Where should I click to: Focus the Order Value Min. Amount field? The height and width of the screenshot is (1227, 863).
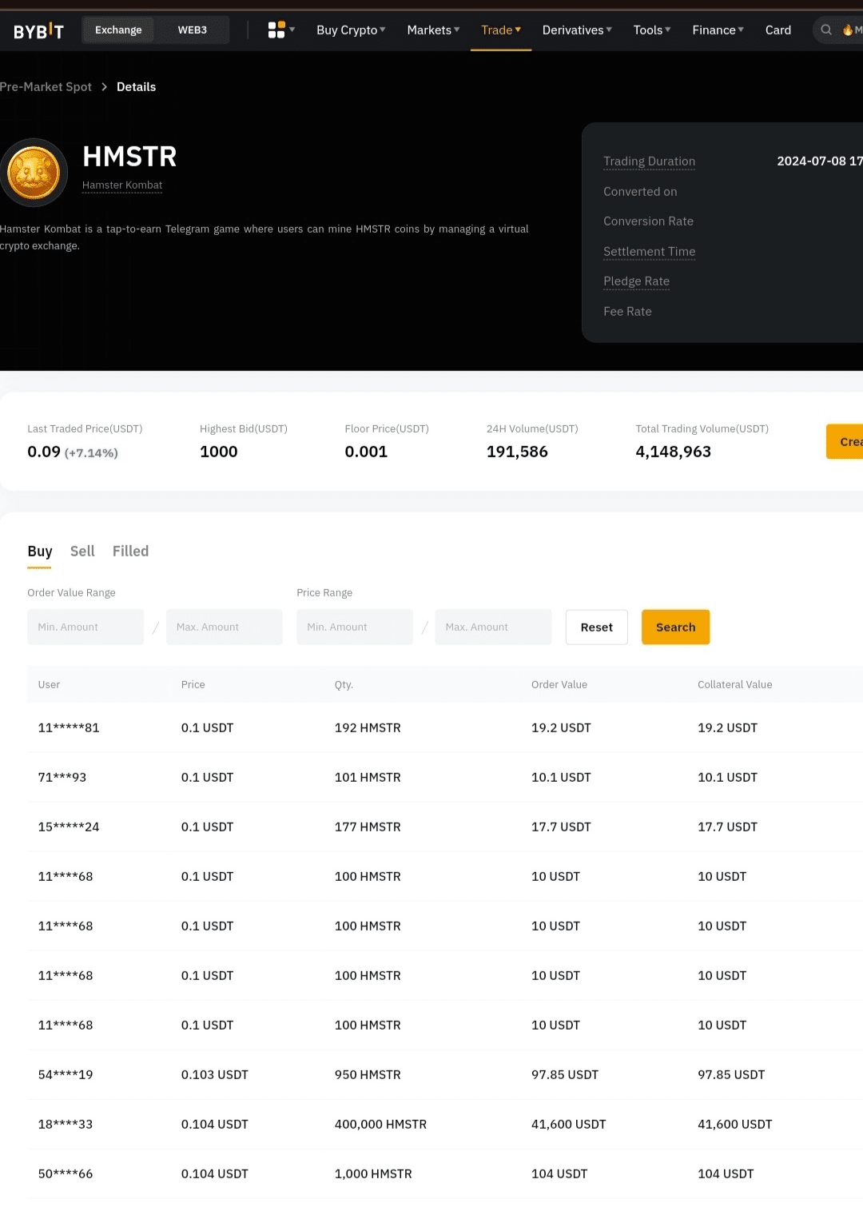pyautogui.click(x=86, y=627)
